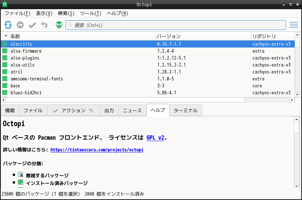Screen dimensions: 302x200
Task: Open the 検索(S) menu
Action: [x=66, y=13]
